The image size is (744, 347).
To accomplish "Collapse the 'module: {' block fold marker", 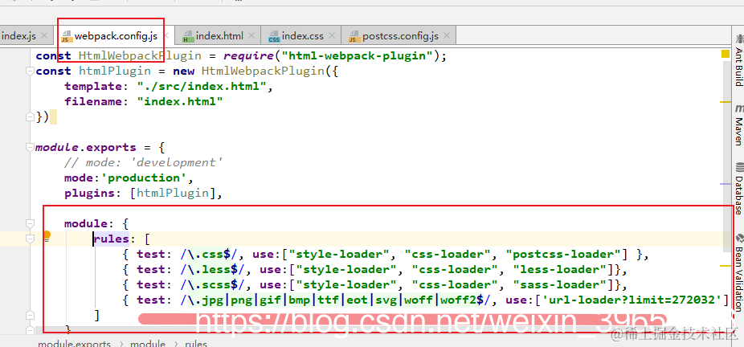I will coord(31,222).
